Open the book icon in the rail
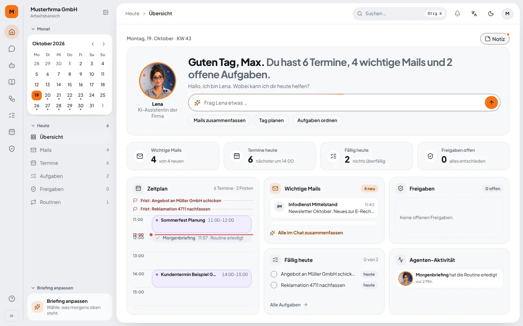The height and width of the screenshot is (326, 523). [12, 82]
